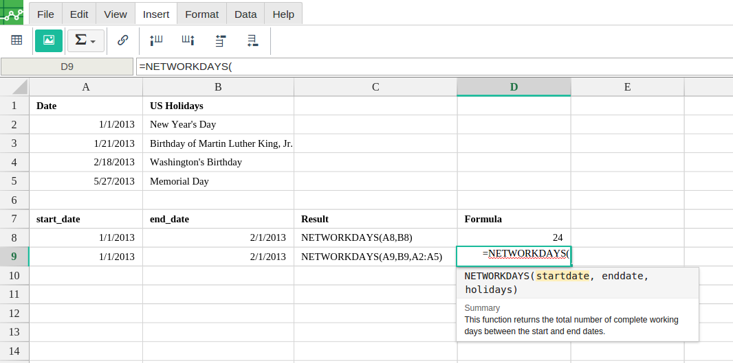
Task: Click the View tab
Action: 115,14
